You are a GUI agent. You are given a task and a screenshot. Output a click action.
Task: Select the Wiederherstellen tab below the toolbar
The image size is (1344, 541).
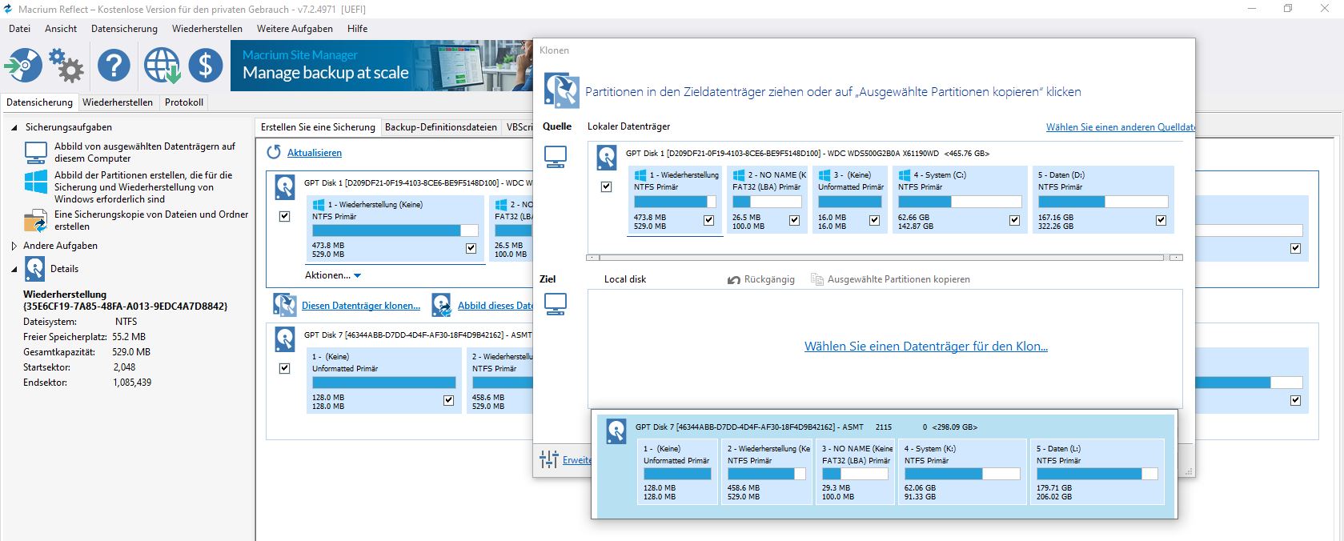(x=118, y=102)
